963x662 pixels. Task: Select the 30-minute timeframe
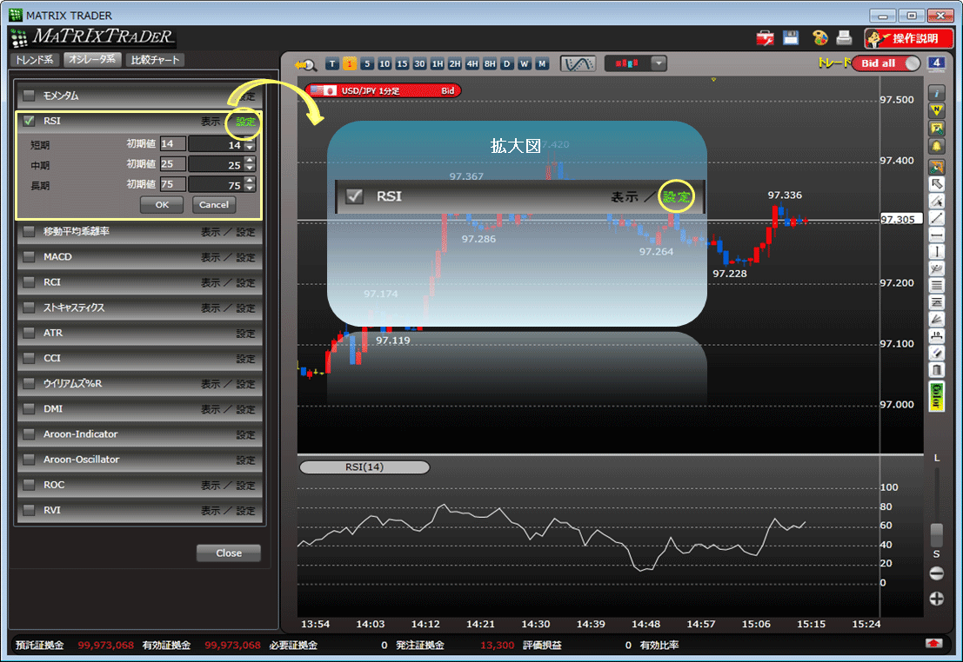click(419, 63)
